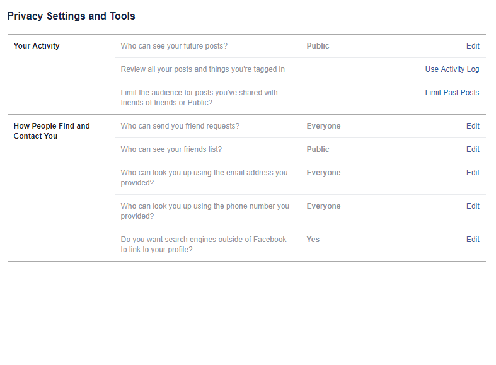Click the 'How People Find and Contact You' heading
Viewport: 496px width, 365px height.
[52, 131]
